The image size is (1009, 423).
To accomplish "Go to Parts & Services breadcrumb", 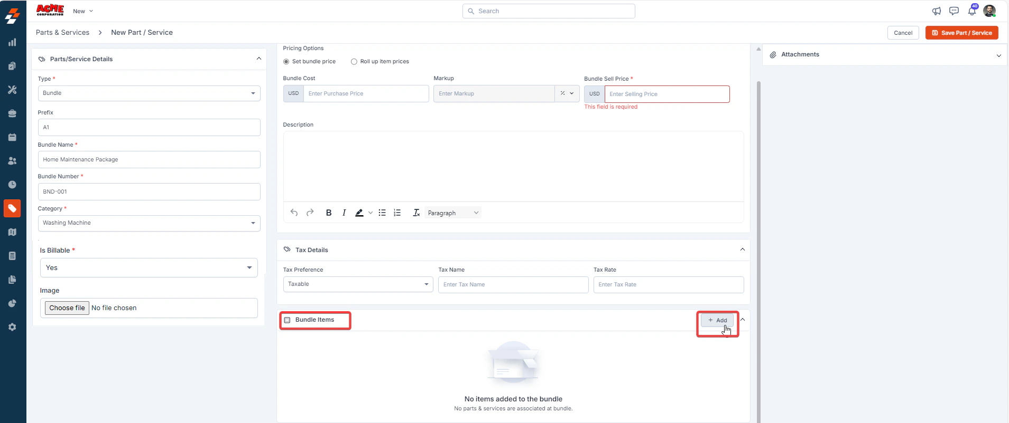I will coord(62,33).
